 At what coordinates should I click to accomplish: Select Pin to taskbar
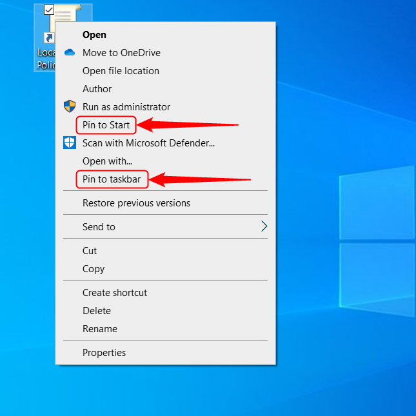(x=165, y=179)
